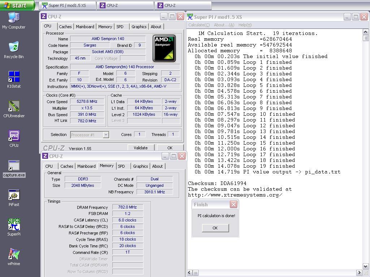Open the My Computer desktop icon

[x=14, y=20]
